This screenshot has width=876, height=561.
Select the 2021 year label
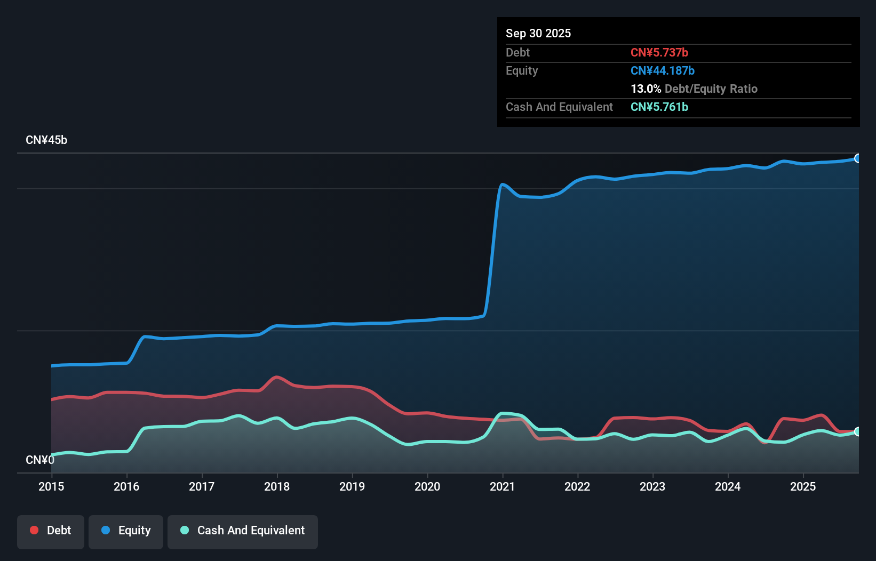[x=502, y=487]
